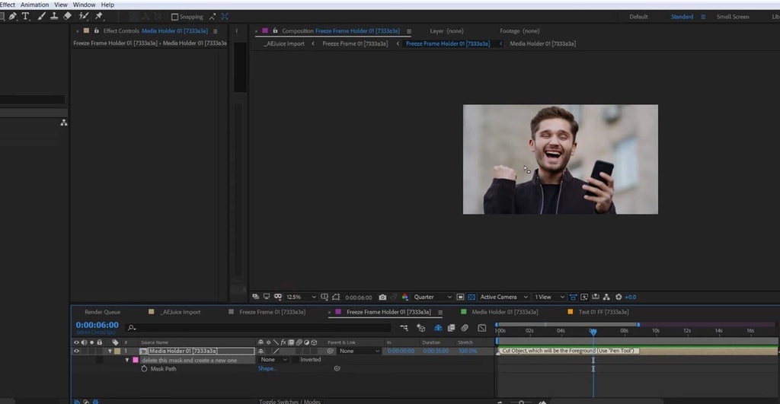Click the Fast Previews icon

584,297
